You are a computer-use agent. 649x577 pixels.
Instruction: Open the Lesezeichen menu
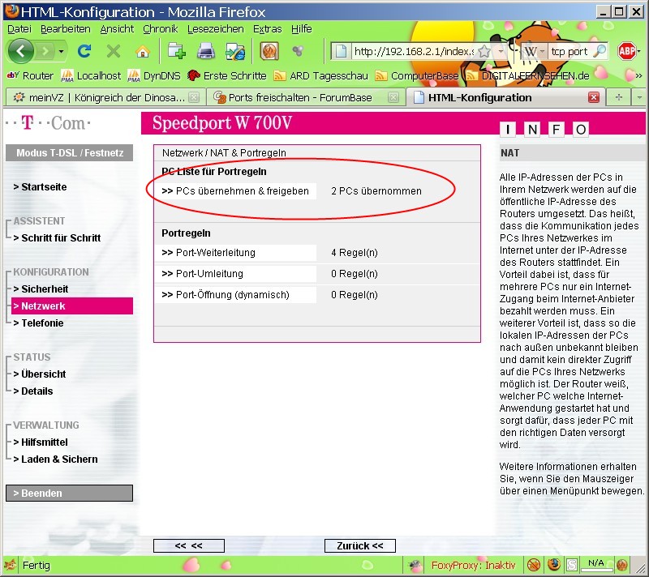215,29
